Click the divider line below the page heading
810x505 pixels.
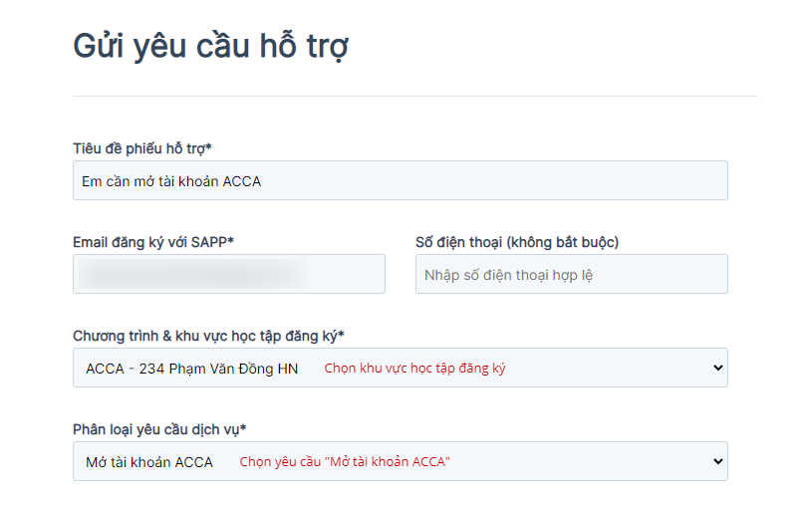414,97
